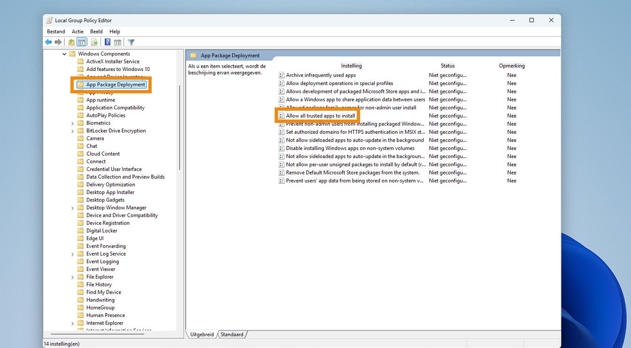Select Allow deployment operations in special profiles
The image size is (631, 348).
[x=339, y=83]
